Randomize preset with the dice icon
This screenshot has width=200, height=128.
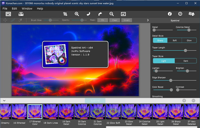[191, 14]
